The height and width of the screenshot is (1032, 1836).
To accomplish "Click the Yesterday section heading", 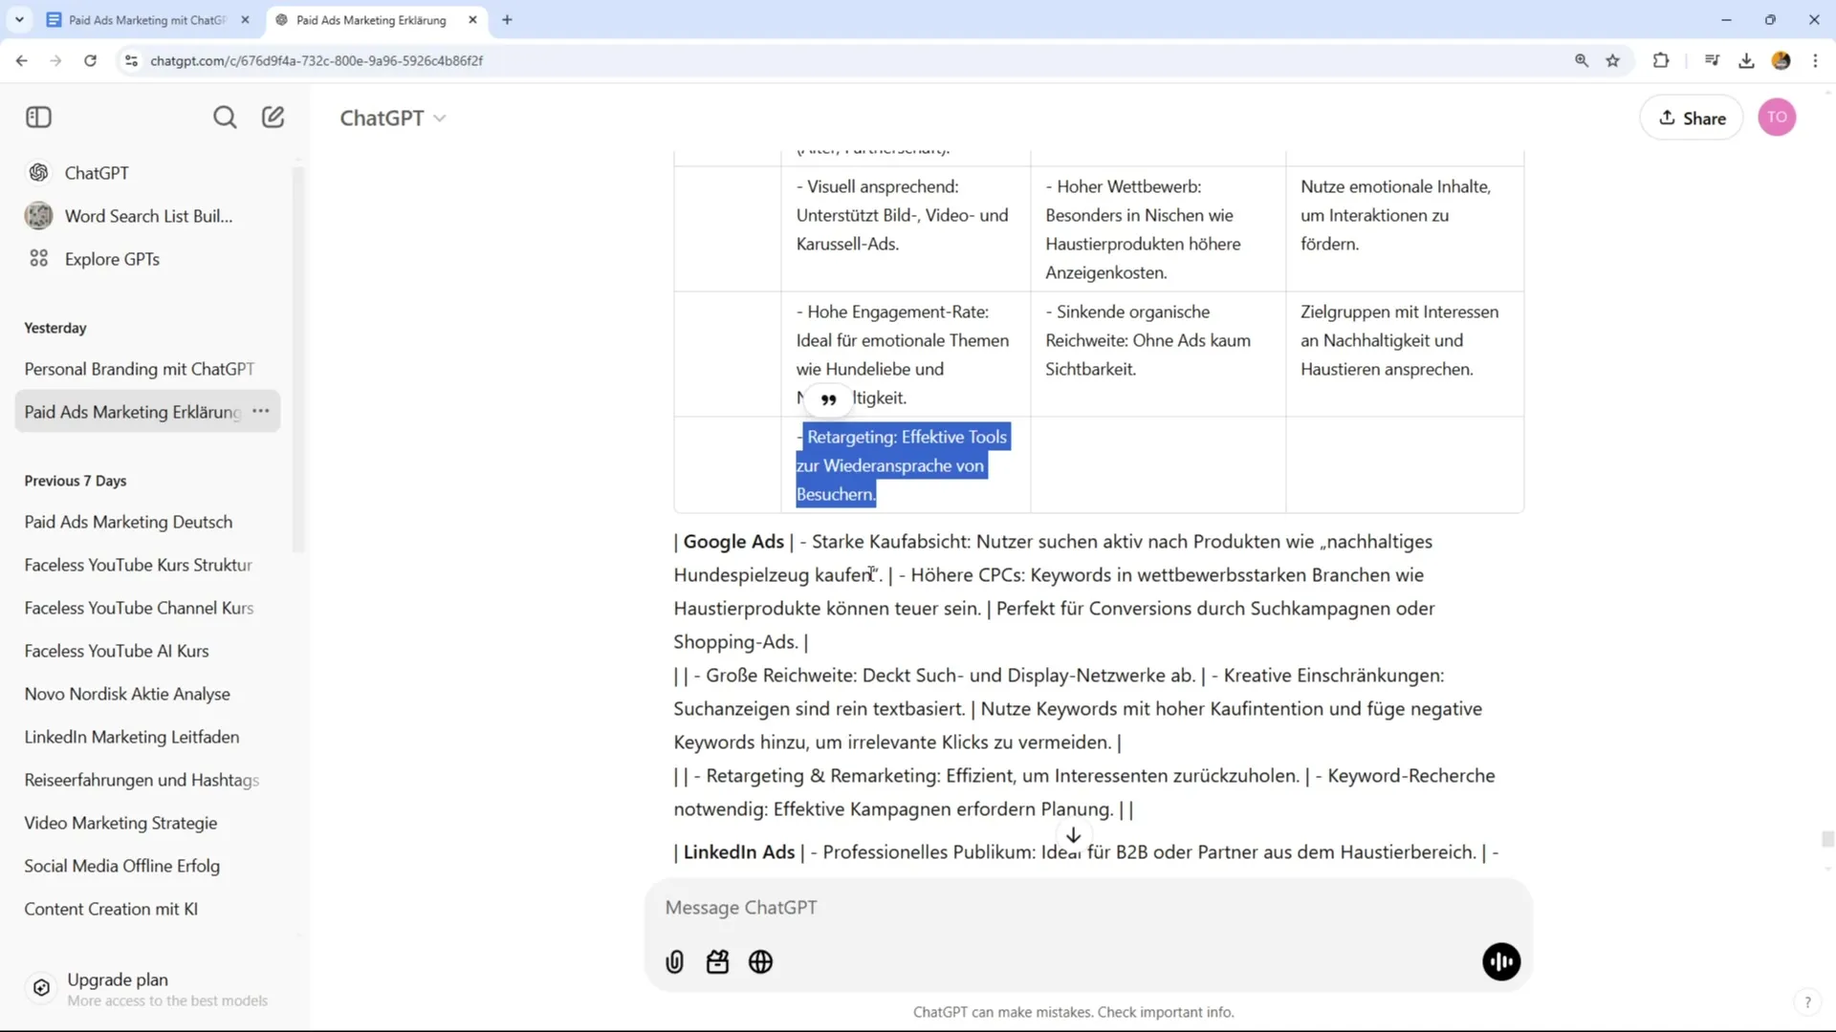I will (x=55, y=328).
